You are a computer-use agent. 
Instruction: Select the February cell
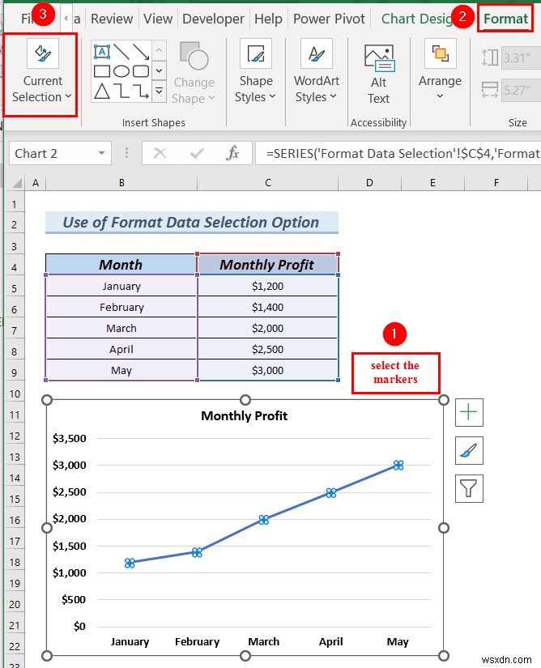121,307
